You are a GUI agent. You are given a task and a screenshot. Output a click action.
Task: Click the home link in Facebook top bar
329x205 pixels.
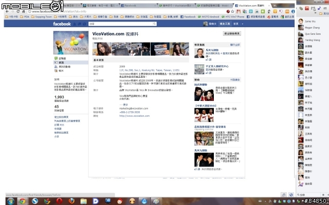pos(236,24)
